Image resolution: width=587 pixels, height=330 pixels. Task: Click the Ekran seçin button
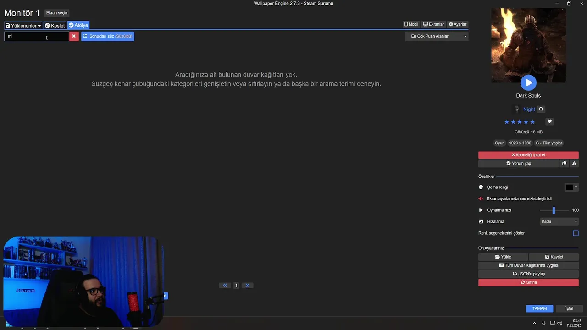tap(57, 13)
